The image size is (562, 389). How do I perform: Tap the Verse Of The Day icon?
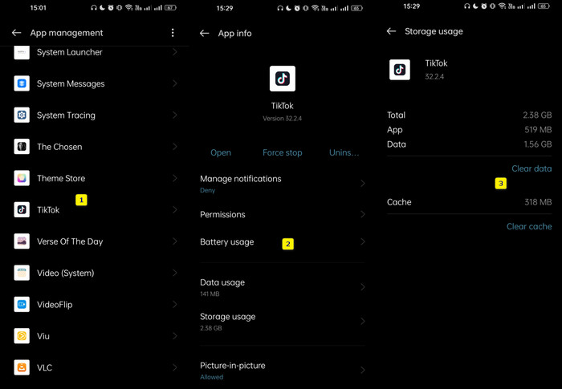[22, 241]
